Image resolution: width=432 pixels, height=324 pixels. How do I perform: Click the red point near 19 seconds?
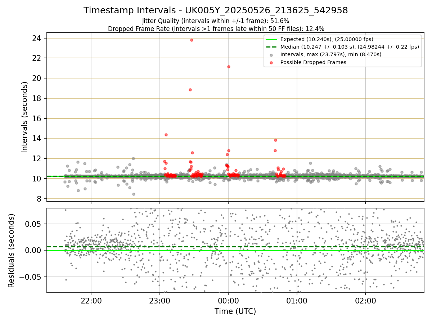tap(190, 90)
